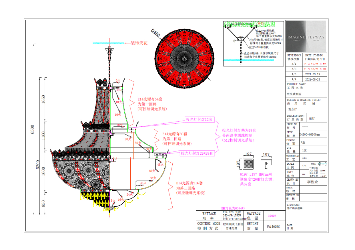Click the project name 中央歌剧院
Image resolution: width=355 pixels, height=250 pixels.
(294, 94)
